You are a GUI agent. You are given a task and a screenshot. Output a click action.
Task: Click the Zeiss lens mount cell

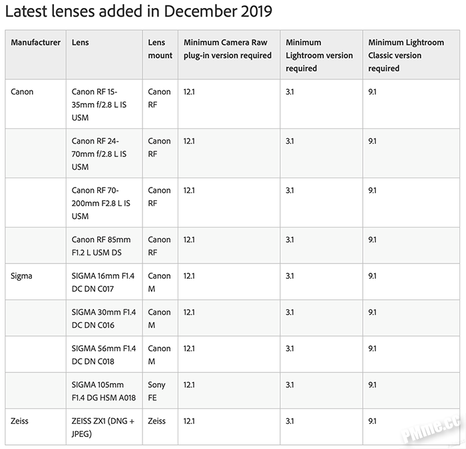[x=156, y=421]
